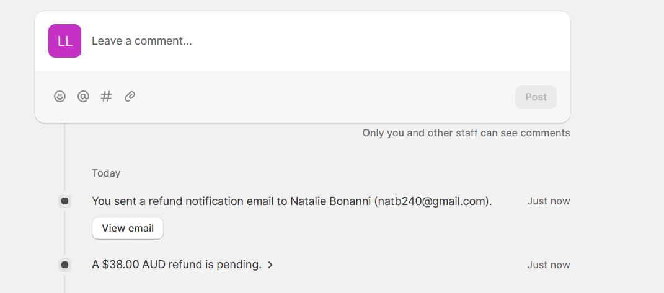Image resolution: width=664 pixels, height=293 pixels.
Task: Click the Natalie Bonanni name
Action: [x=330, y=201]
